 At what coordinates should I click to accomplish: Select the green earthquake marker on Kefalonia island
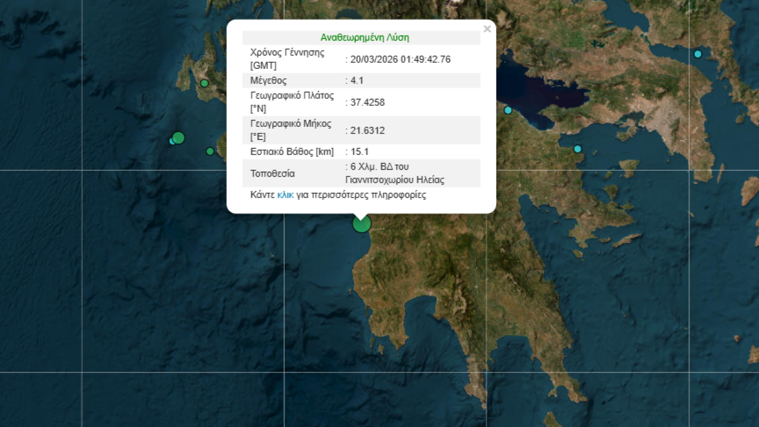pyautogui.click(x=205, y=83)
